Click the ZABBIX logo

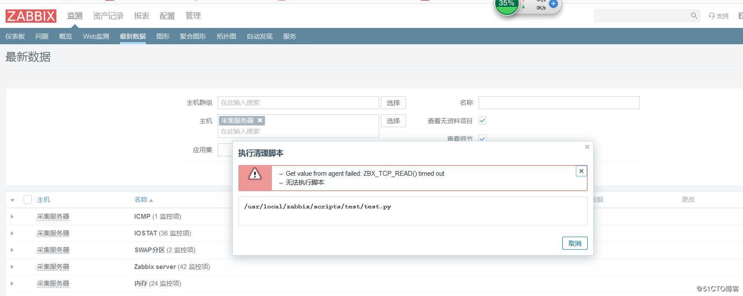[x=31, y=16]
